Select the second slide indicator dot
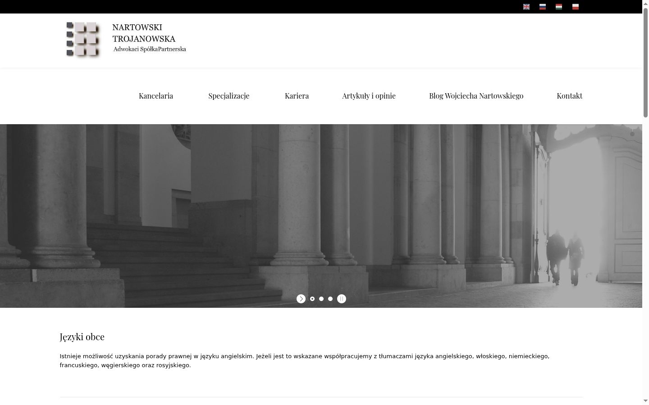 click(x=321, y=299)
